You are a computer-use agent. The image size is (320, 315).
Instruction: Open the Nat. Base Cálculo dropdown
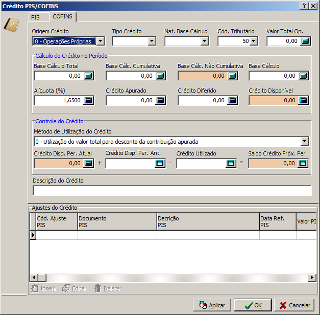pos(204,41)
